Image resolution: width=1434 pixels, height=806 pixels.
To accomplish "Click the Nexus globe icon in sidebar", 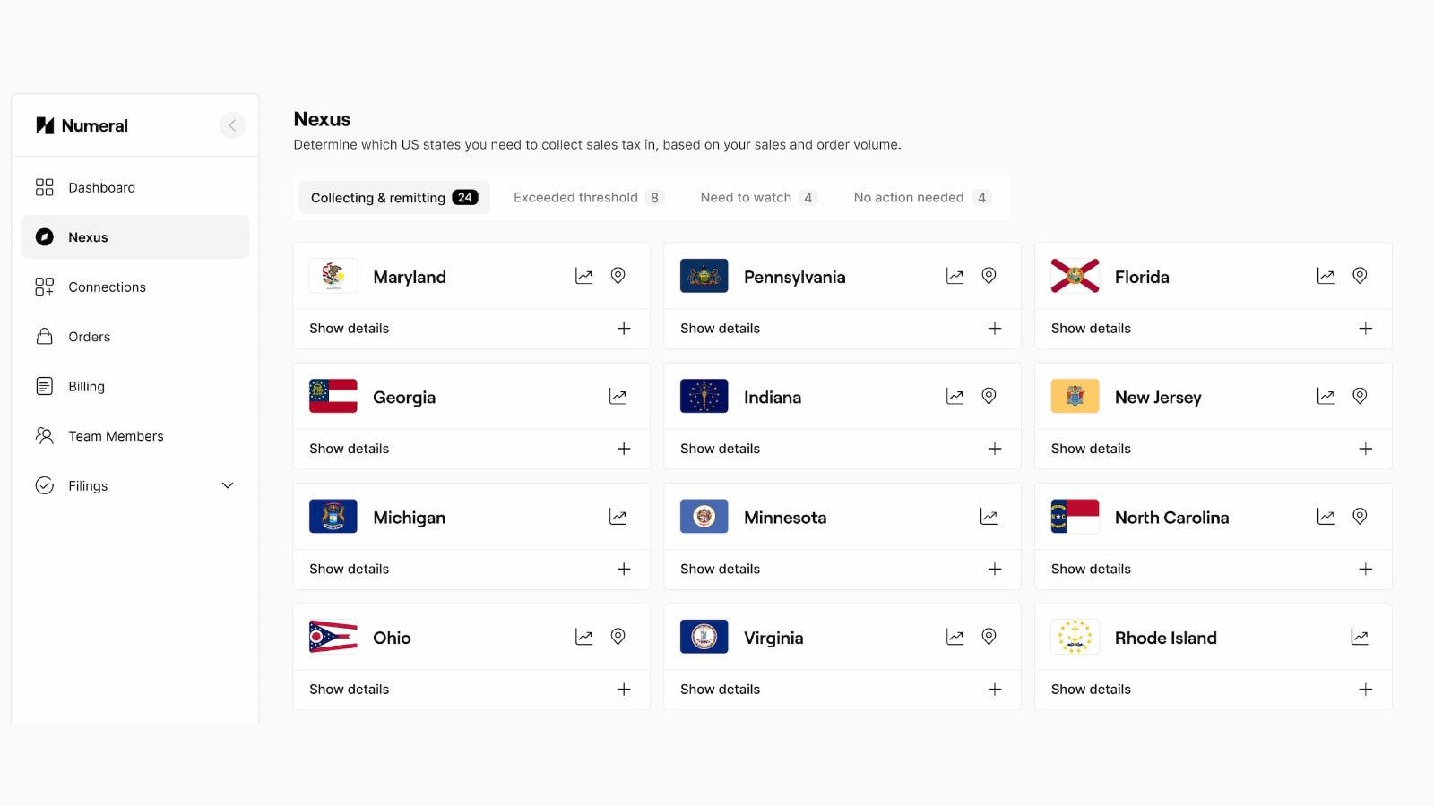I will 44,236.
